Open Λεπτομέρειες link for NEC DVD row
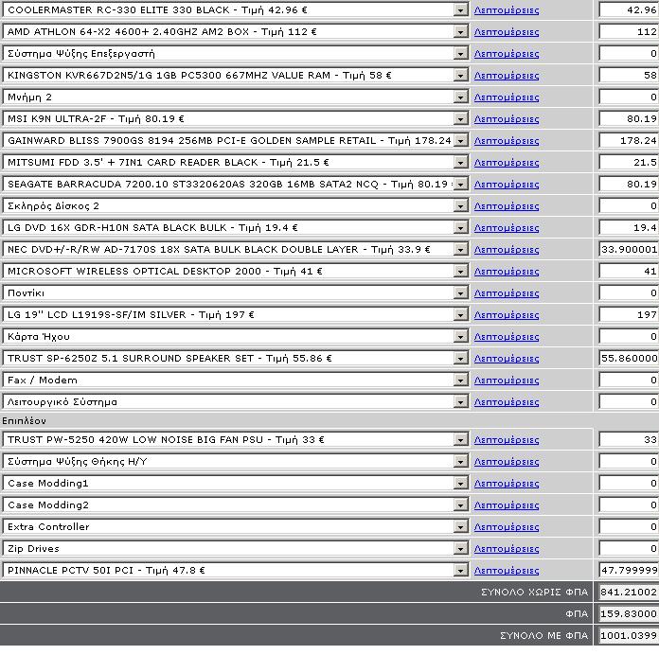The image size is (659, 655). pyautogui.click(x=507, y=250)
